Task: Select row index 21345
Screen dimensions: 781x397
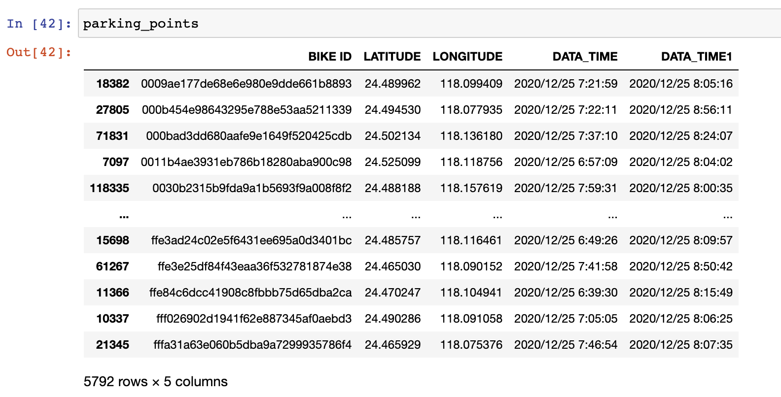Action: 112,345
